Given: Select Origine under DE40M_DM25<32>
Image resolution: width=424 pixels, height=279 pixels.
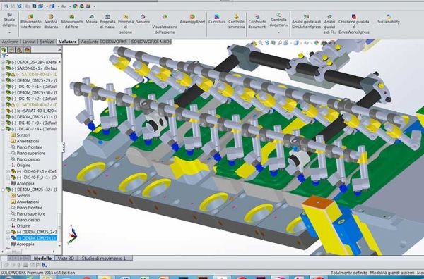Looking at the screenshot, I should [x=23, y=226].
